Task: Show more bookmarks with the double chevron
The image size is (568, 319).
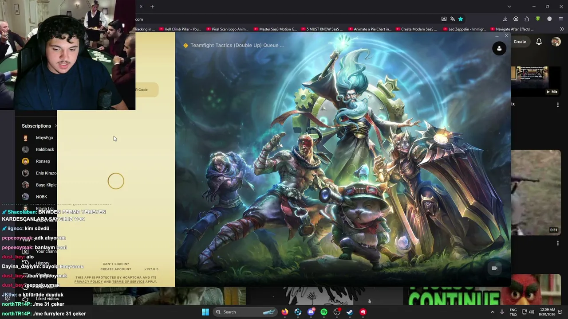Action: coord(561,29)
